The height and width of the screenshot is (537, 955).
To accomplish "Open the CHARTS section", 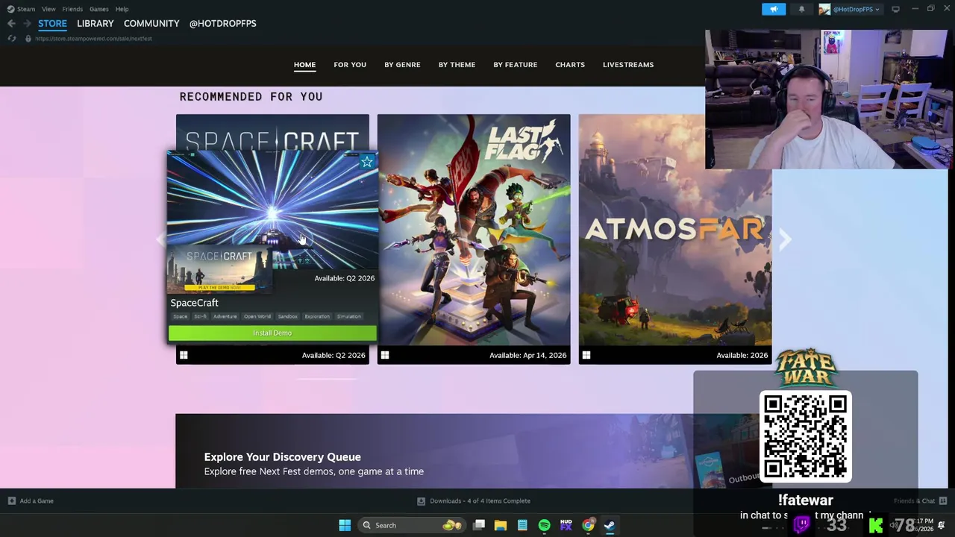I will 570,65.
